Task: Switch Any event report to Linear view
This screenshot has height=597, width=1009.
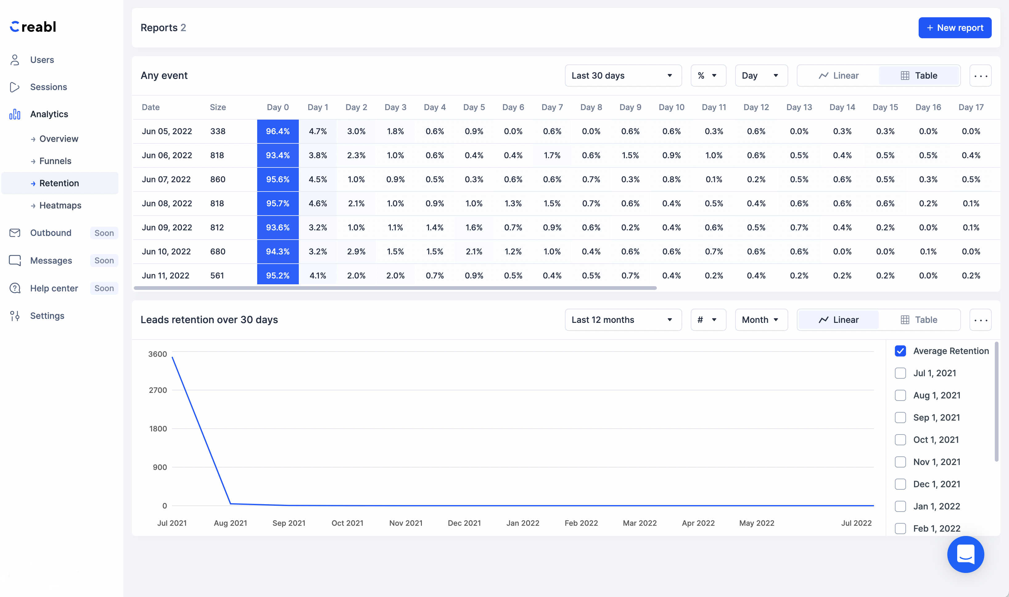Action: 838,76
